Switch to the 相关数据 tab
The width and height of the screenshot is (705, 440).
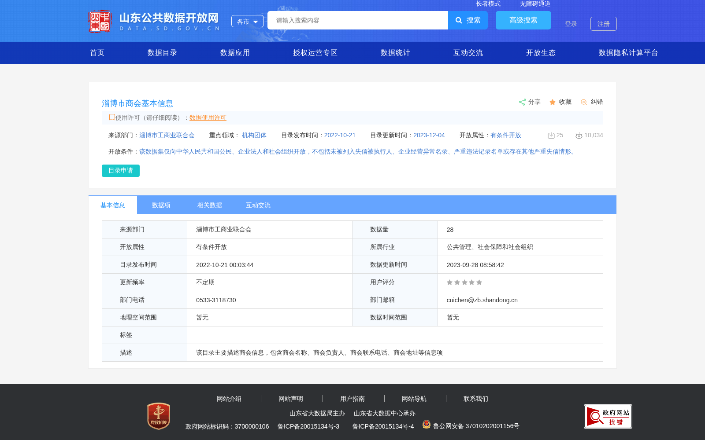(x=210, y=205)
